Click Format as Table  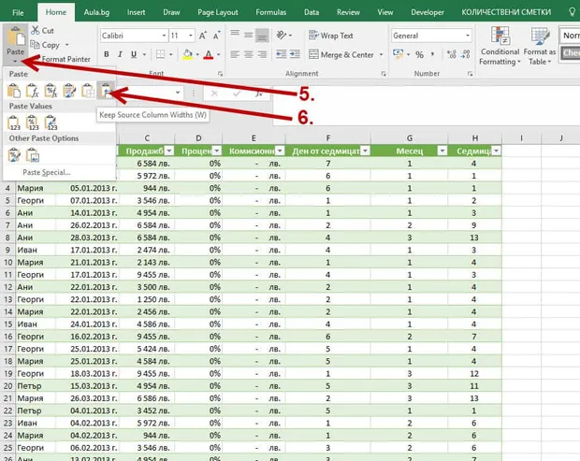[540, 46]
